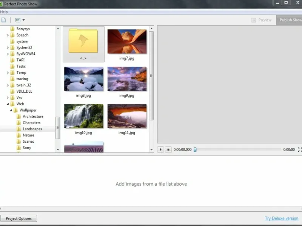Select the lavender field thumbnail
This screenshot has height=226, width=302.
(83, 147)
